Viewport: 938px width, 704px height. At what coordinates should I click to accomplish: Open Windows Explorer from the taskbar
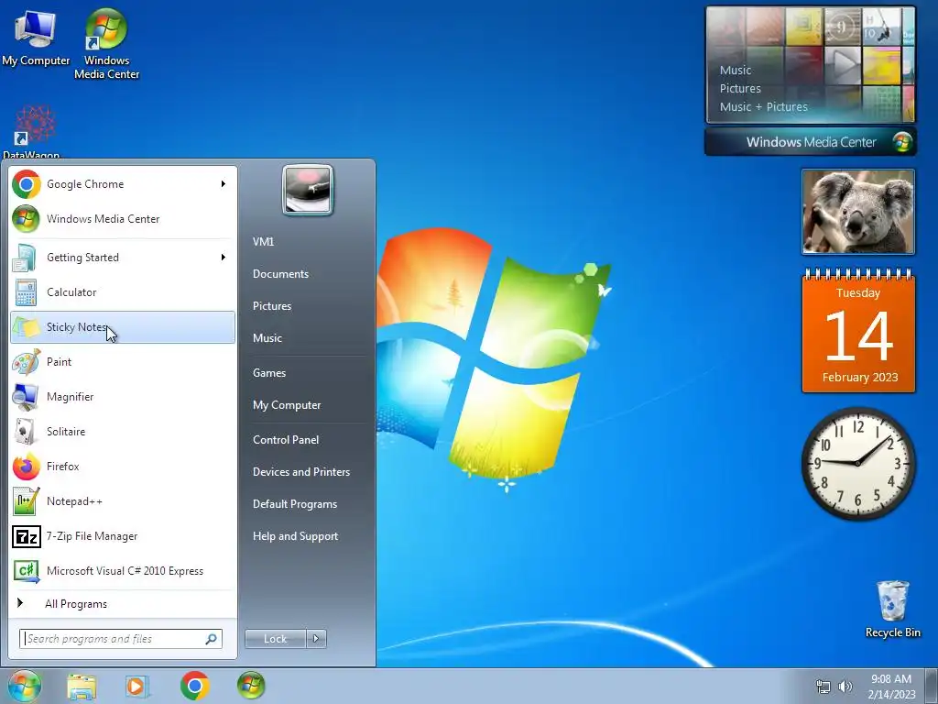click(82, 686)
